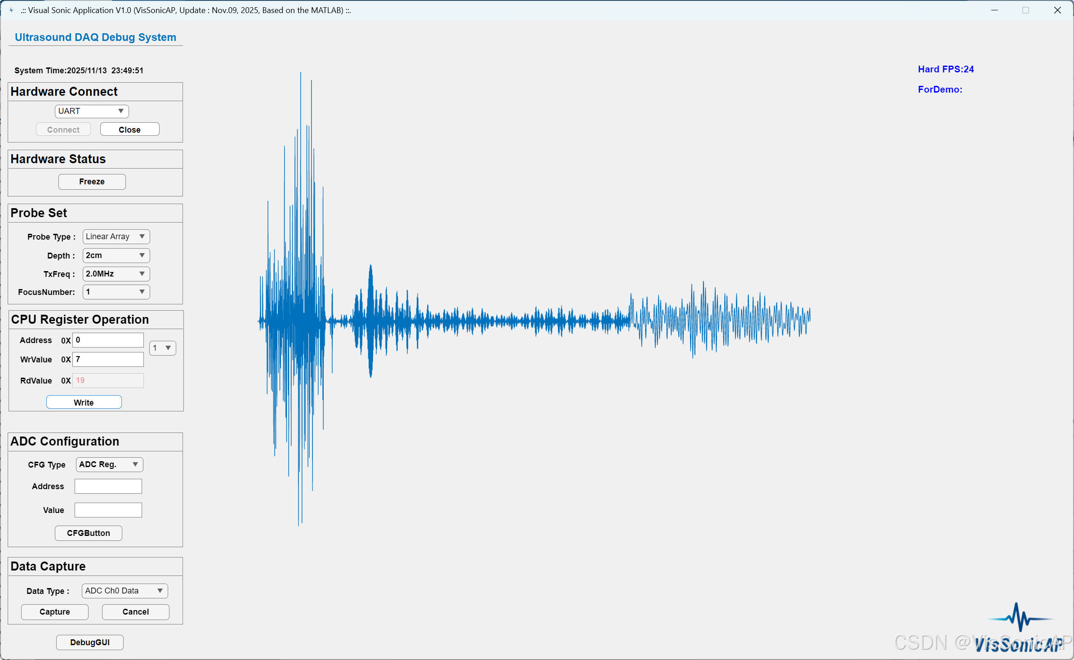Screen dimensions: 1074x660
Task: Expand the Data Type ADC Ch0 dropdown
Action: point(125,591)
